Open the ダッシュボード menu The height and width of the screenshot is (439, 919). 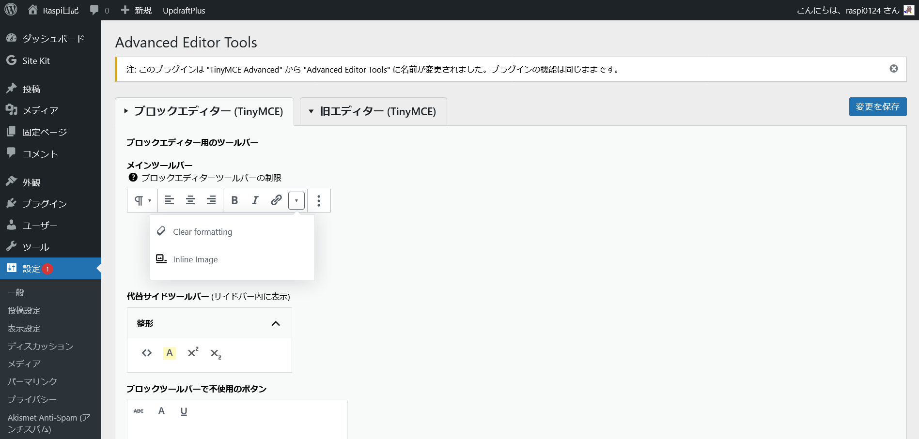click(x=50, y=38)
